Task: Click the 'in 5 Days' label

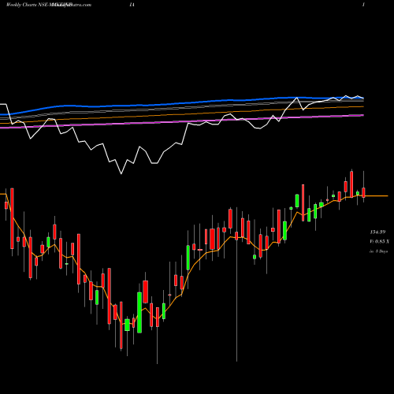Action: pyautogui.click(x=378, y=251)
